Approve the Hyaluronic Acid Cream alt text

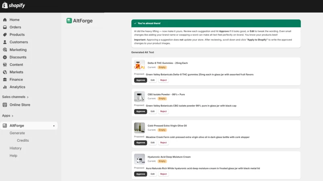141,174
